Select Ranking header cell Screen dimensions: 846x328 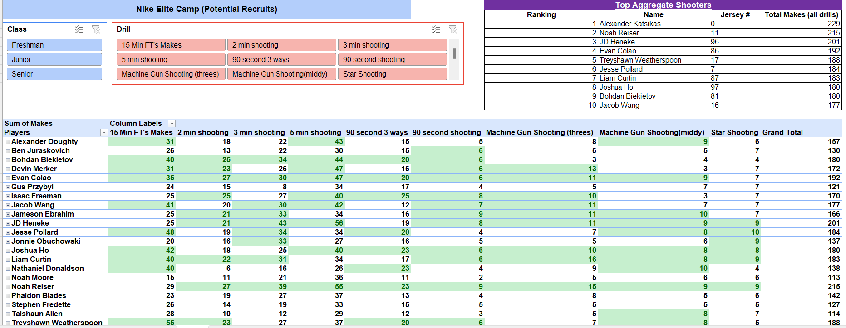pos(541,14)
